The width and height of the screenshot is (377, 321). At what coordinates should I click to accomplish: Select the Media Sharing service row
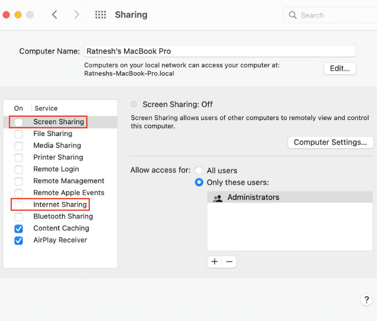(60, 146)
